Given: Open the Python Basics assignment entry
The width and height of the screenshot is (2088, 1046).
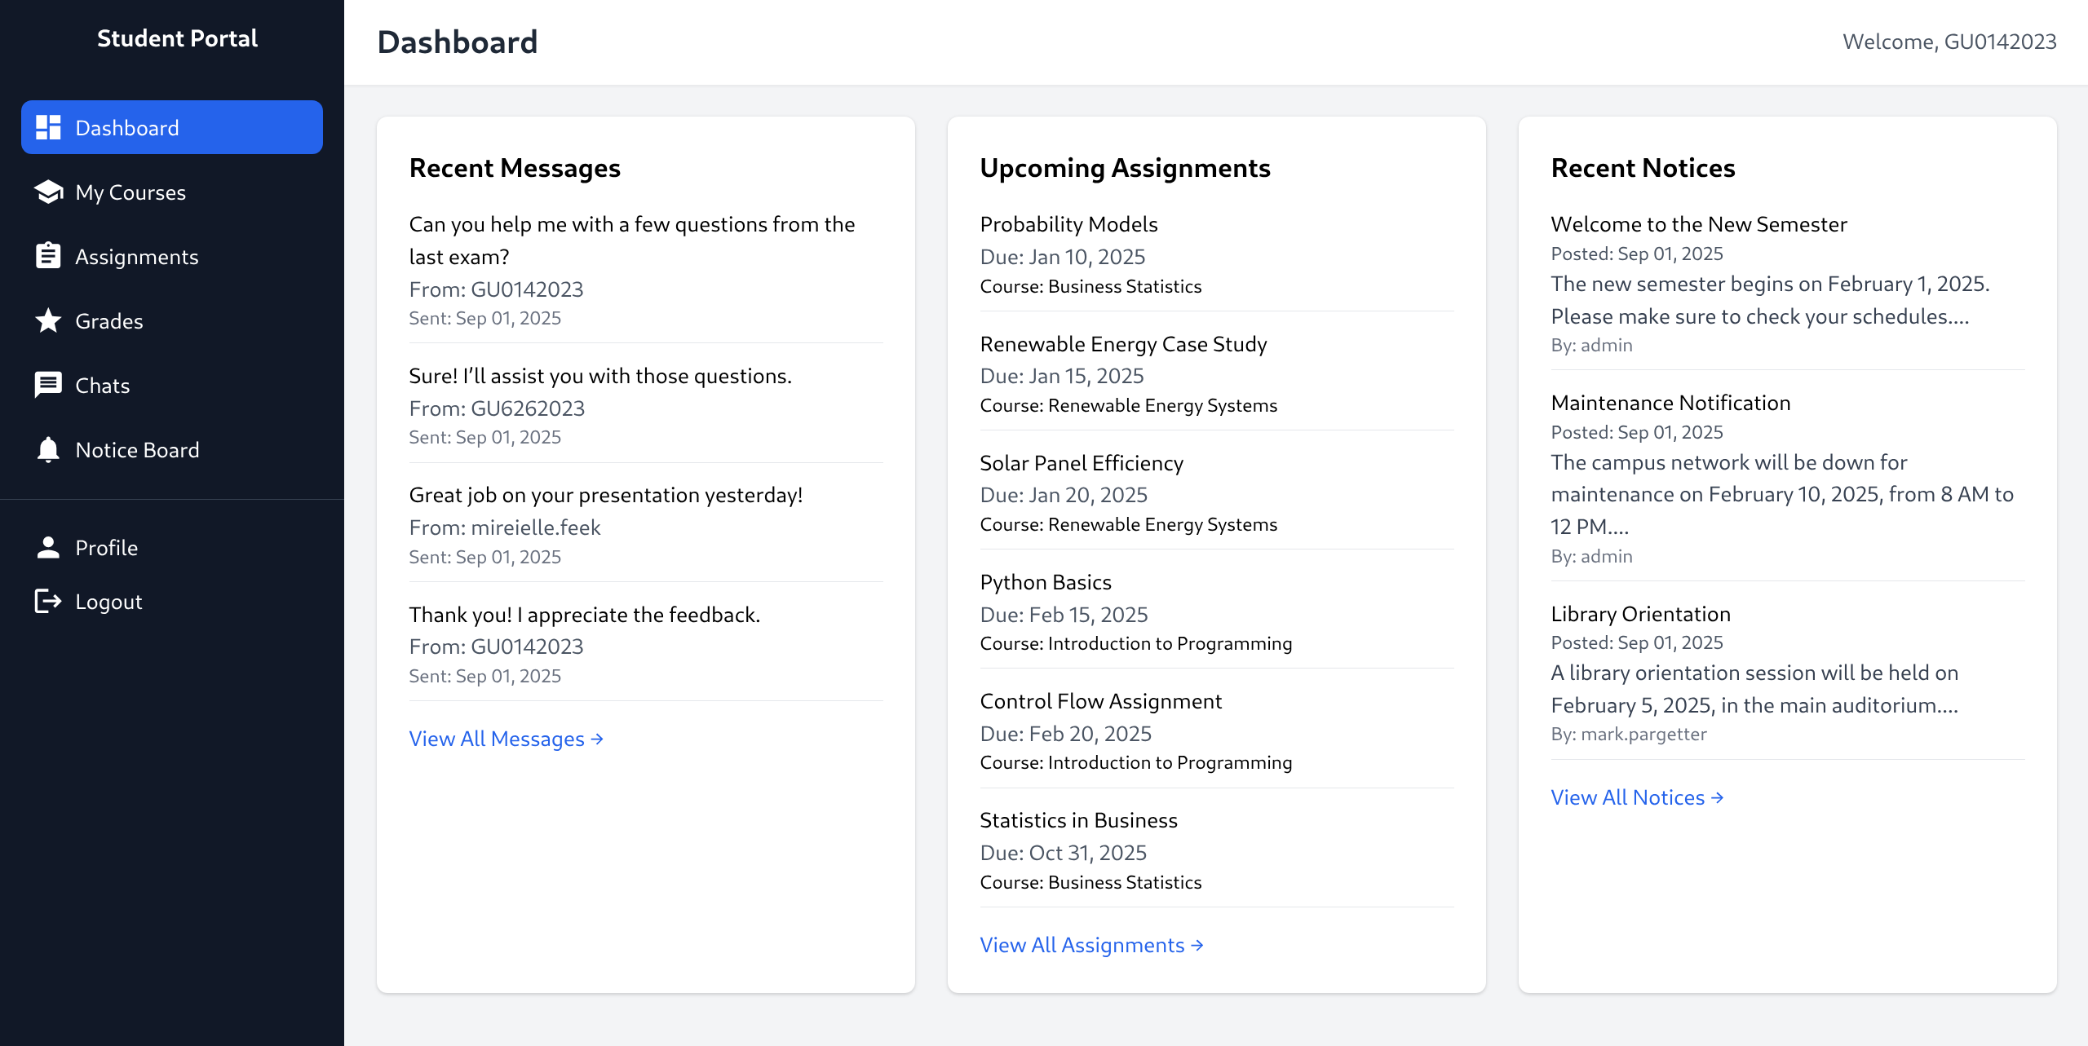Looking at the screenshot, I should 1046,582.
